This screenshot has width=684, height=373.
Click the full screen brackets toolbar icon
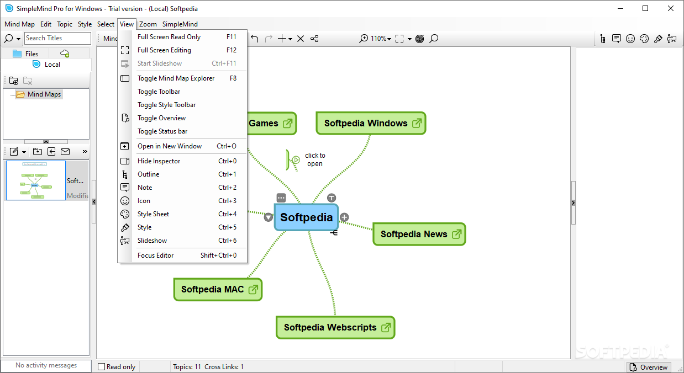tap(400, 39)
